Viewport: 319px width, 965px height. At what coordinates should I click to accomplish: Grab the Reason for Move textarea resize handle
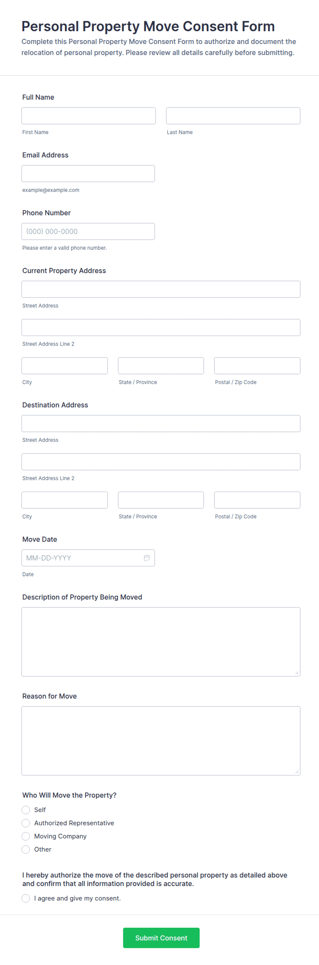coord(296,772)
